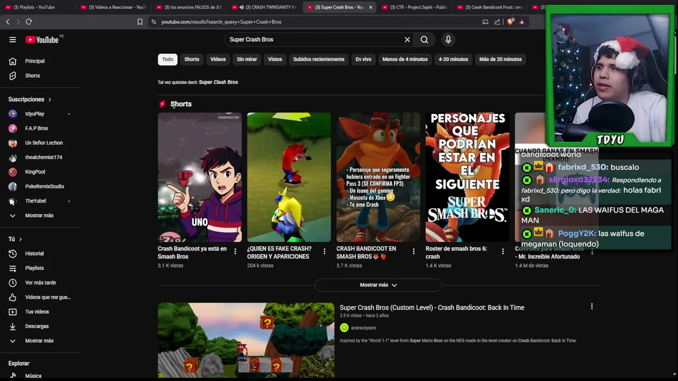This screenshot has height=381, width=678.
Task: Click the YouTube logo
Action: click(x=42, y=40)
